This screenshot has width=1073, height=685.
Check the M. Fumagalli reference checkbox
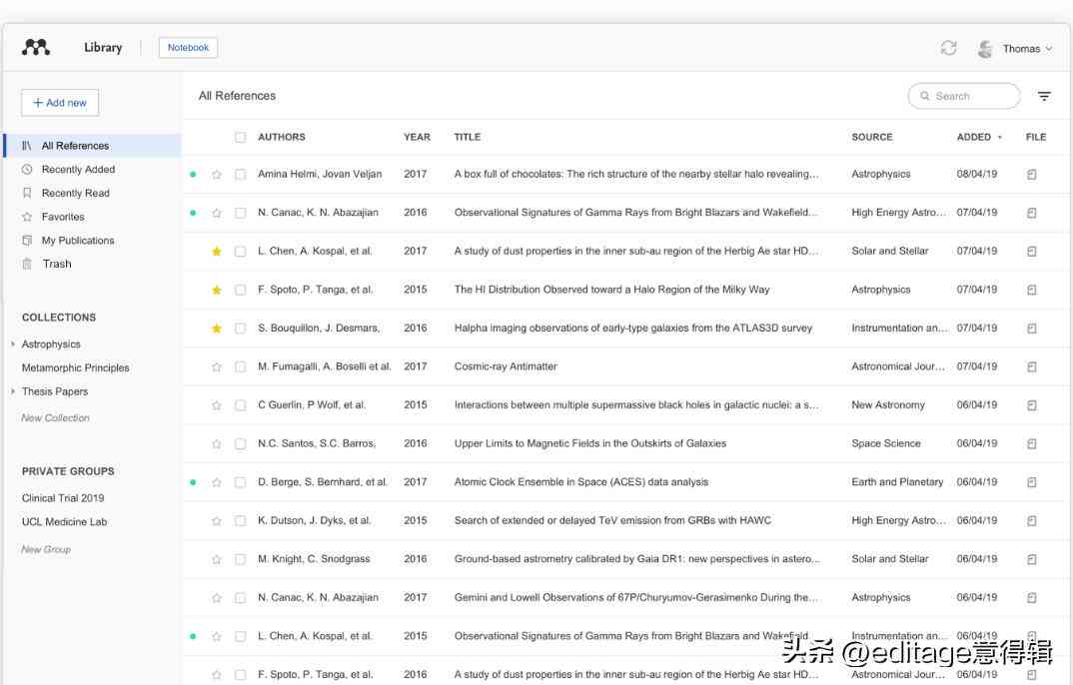pyautogui.click(x=240, y=367)
